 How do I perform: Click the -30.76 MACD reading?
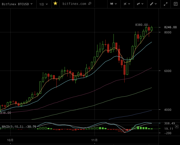[31, 127]
